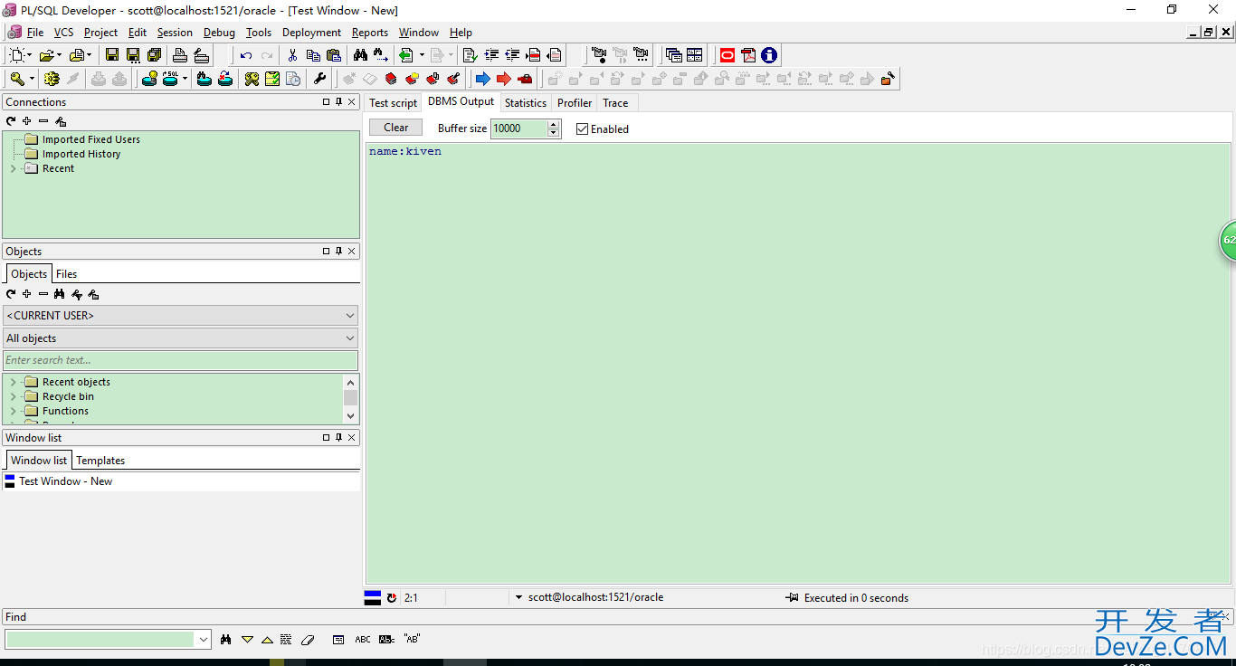Click the blue info circle icon
Image resolution: width=1236 pixels, height=666 pixels.
[x=769, y=55]
